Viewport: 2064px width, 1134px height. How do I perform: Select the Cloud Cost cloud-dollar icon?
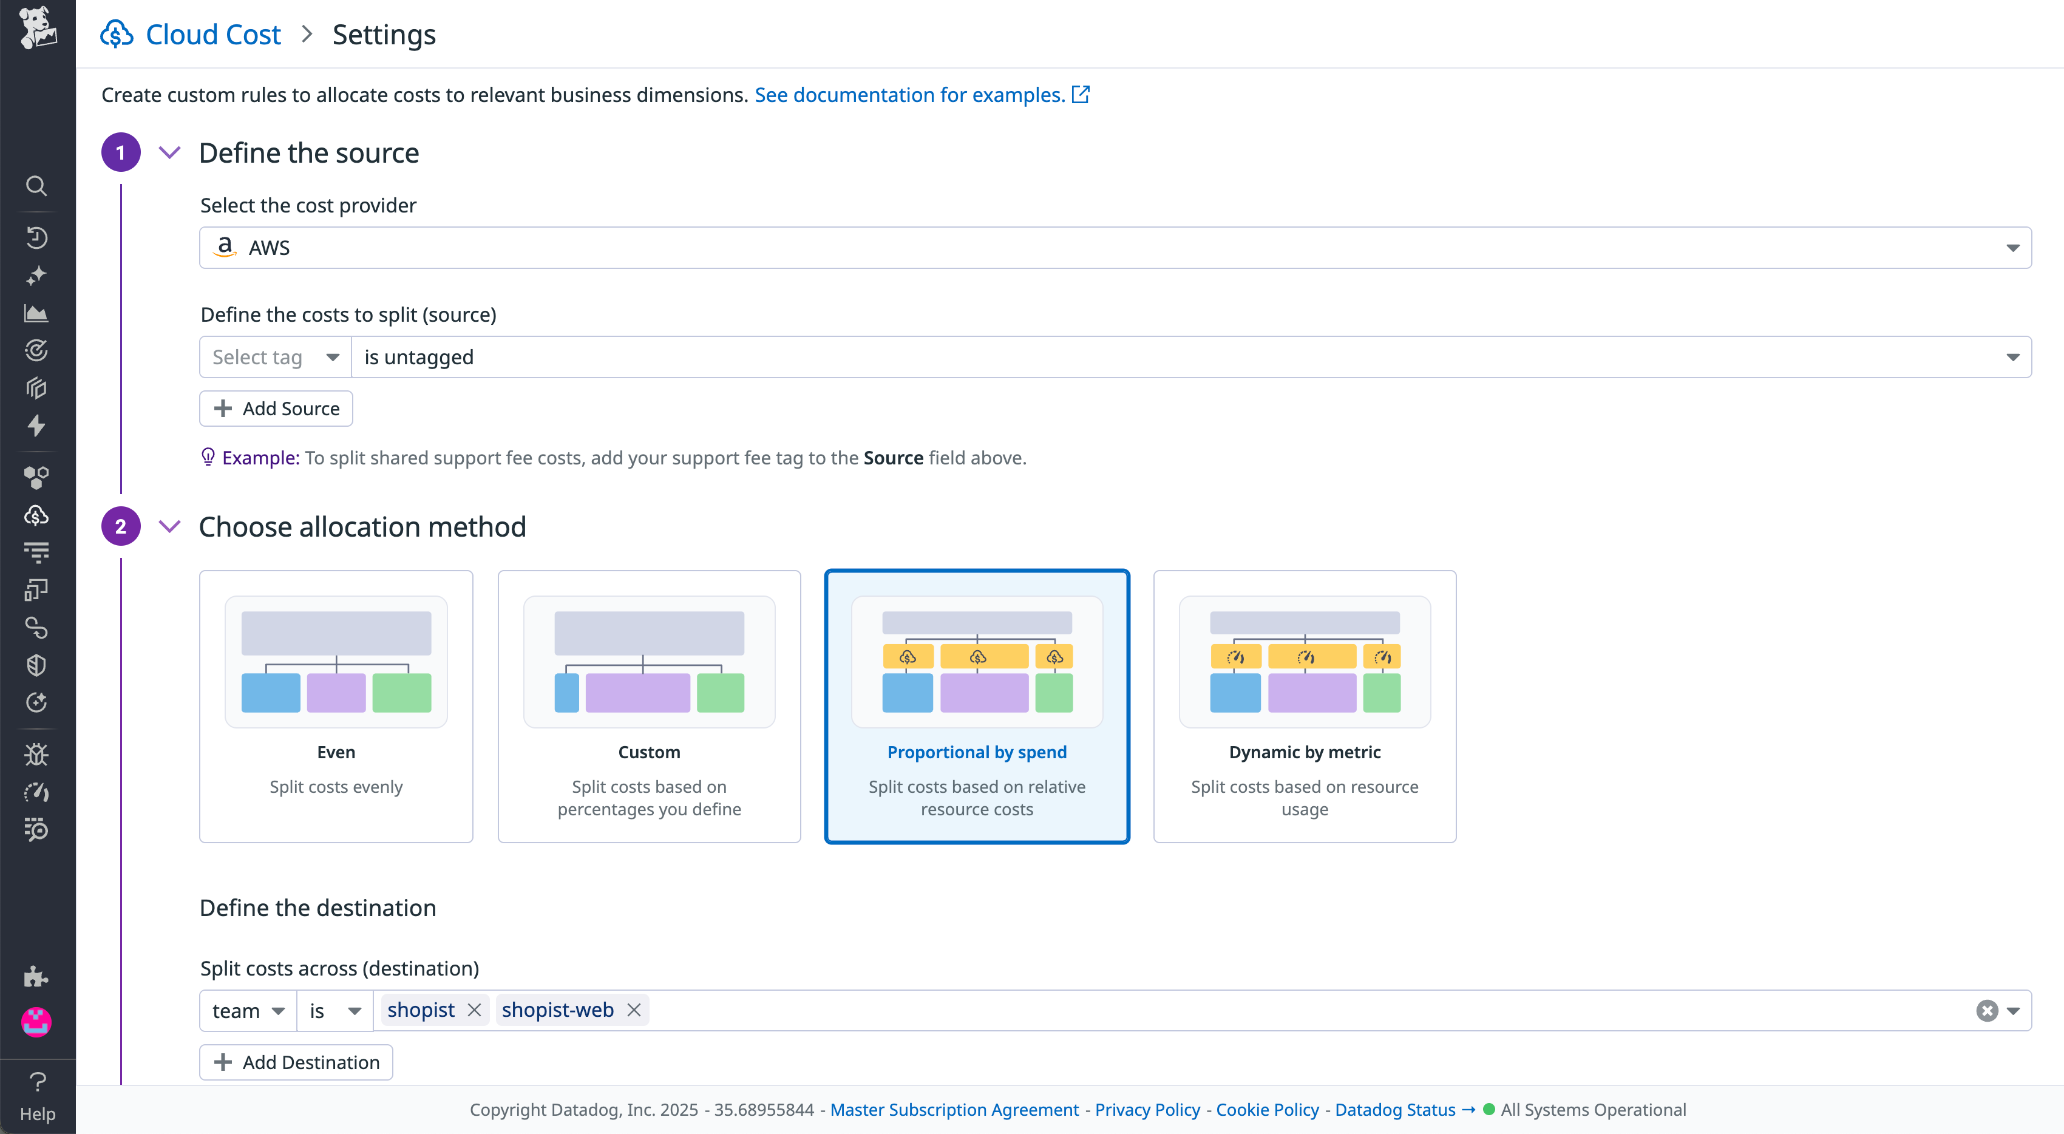(x=37, y=515)
